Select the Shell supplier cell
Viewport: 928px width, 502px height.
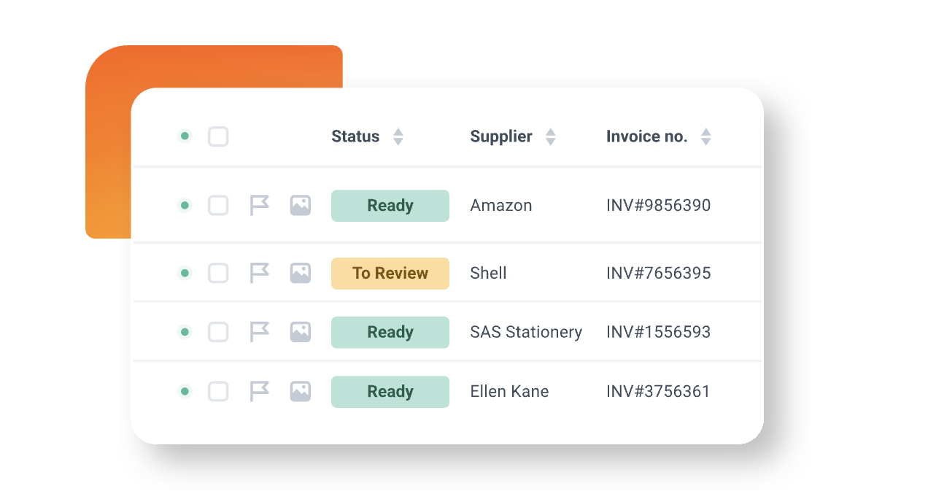pos(488,273)
